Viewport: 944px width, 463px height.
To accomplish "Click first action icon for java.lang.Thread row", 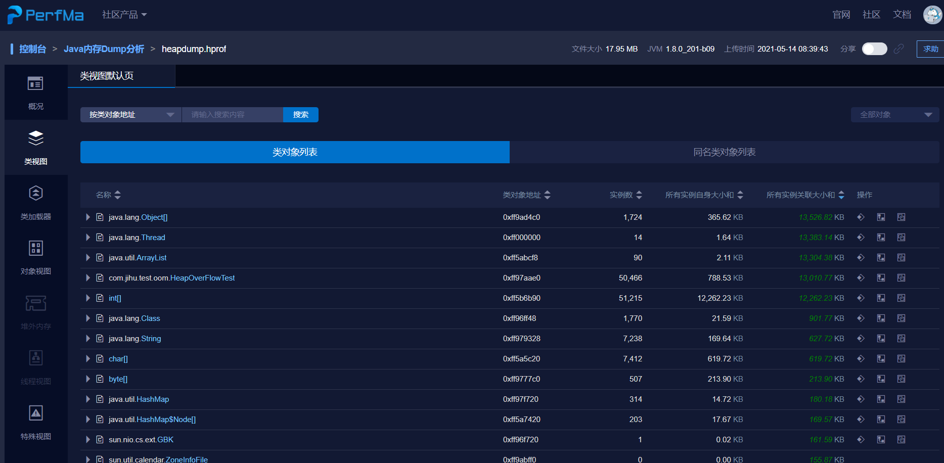I will coord(861,238).
